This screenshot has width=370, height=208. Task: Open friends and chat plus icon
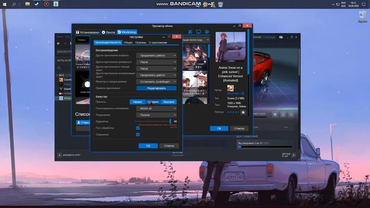tap(294, 155)
